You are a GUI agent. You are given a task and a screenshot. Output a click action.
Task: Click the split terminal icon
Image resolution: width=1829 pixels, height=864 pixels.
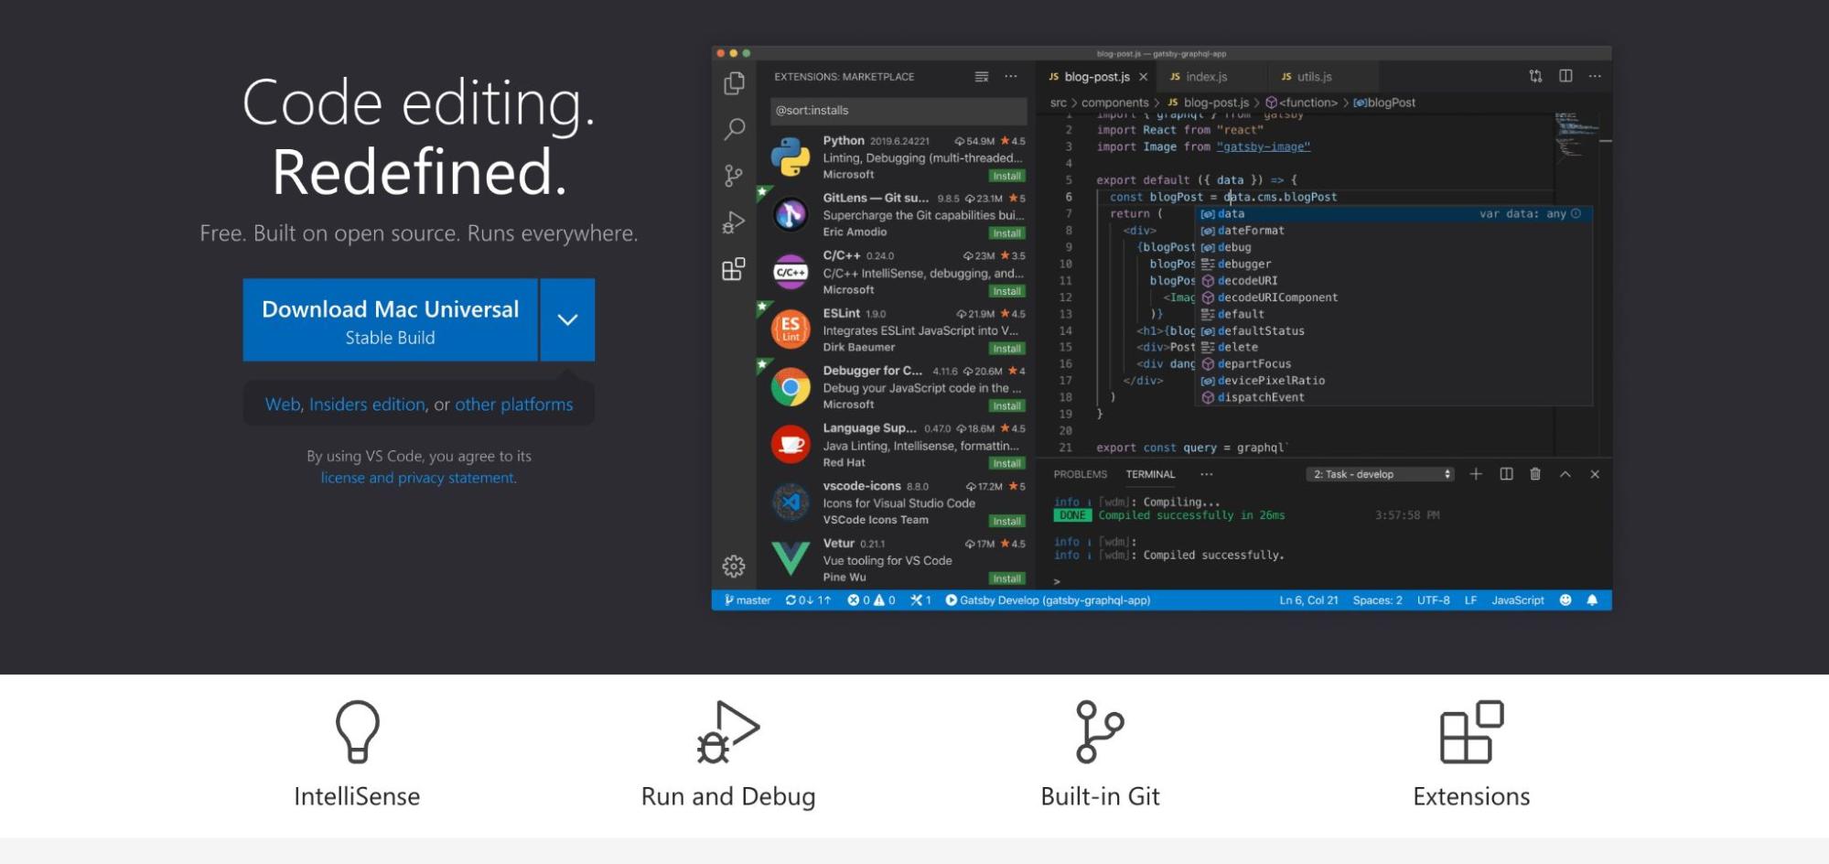coord(1506,474)
